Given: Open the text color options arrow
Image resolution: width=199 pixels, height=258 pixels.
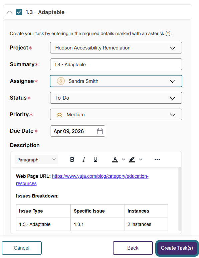Looking at the screenshot, I should point(124,159).
